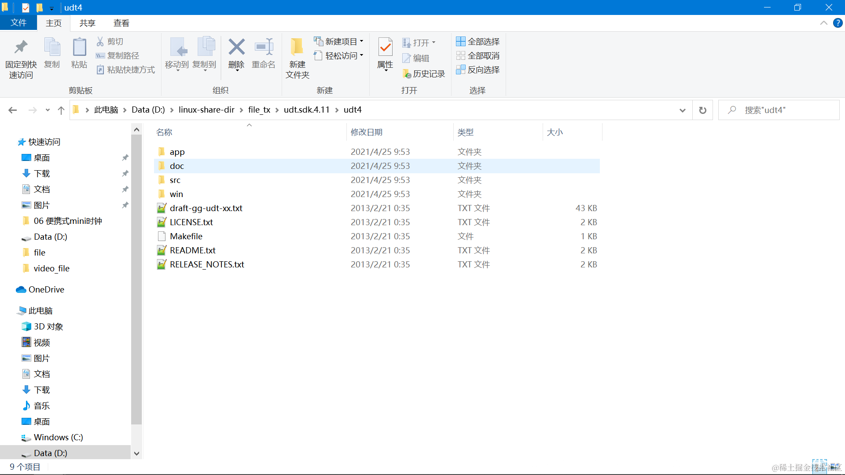845x475 pixels.
Task: Click Select All (全部选择) option
Action: pos(478,41)
